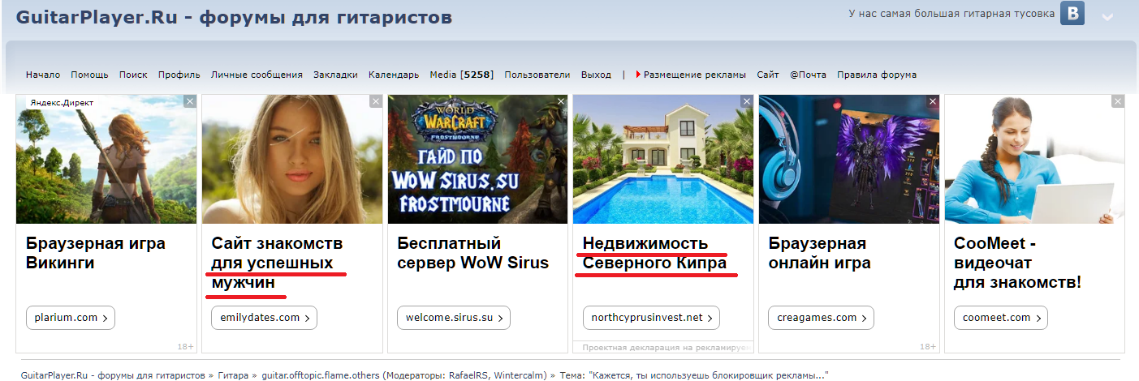Open GuitarPlayer.Ru breadcrumb link

pyautogui.click(x=113, y=375)
